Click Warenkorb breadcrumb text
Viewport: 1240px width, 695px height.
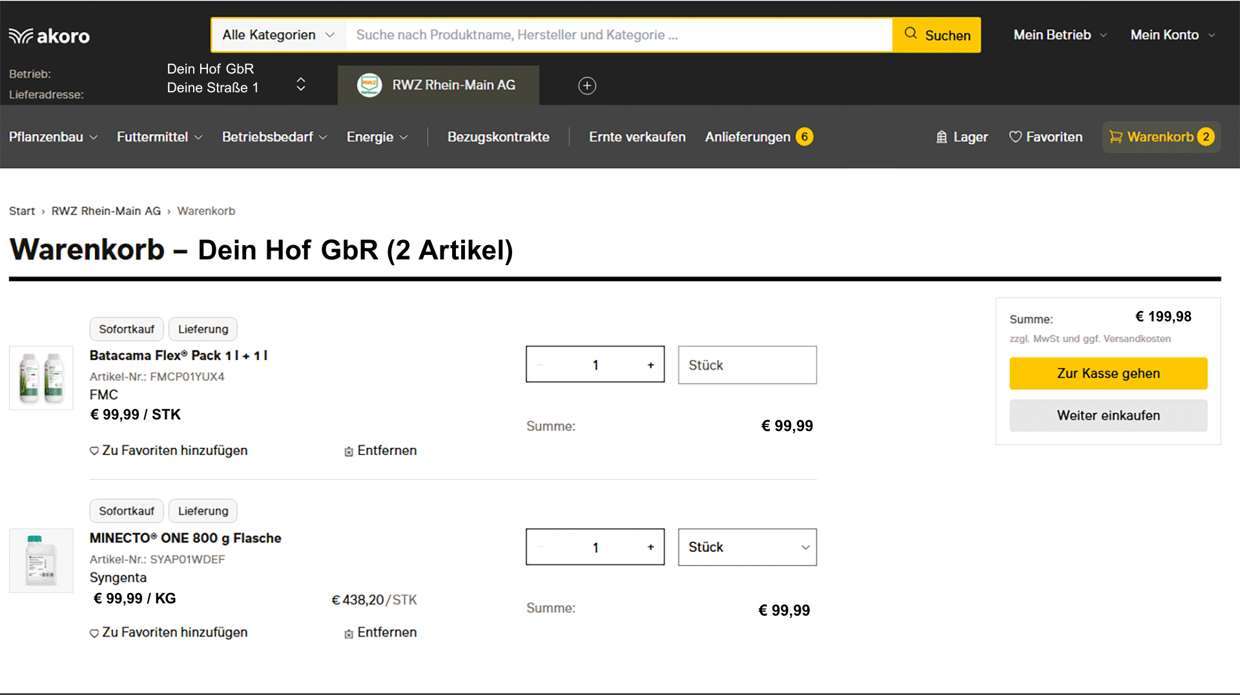coord(206,211)
